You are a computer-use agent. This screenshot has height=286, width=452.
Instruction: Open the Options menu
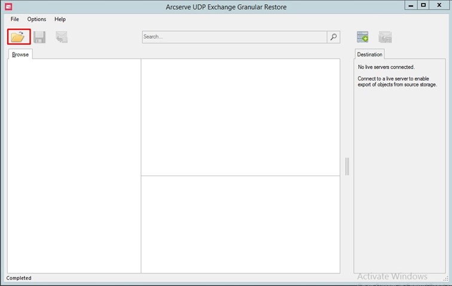(x=36, y=19)
